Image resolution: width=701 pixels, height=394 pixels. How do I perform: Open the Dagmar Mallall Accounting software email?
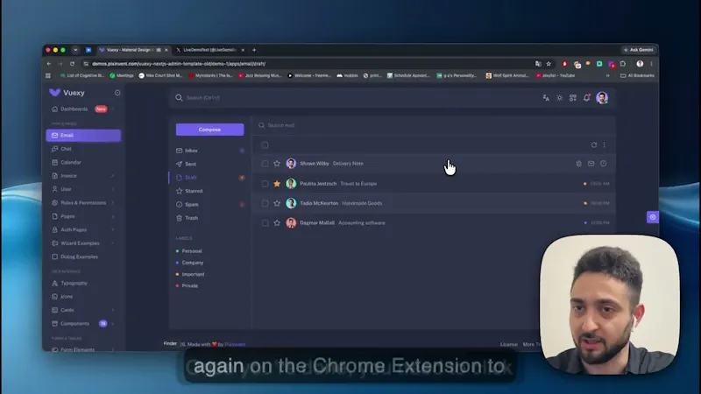tap(434, 223)
